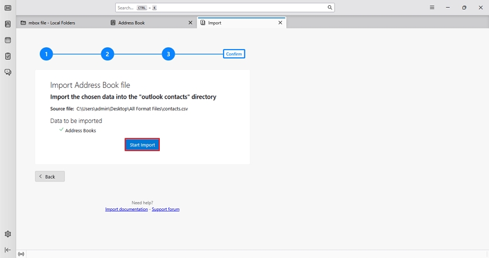This screenshot has height=258, width=489.
Task: Click the search magnifier icon
Action: 330,8
